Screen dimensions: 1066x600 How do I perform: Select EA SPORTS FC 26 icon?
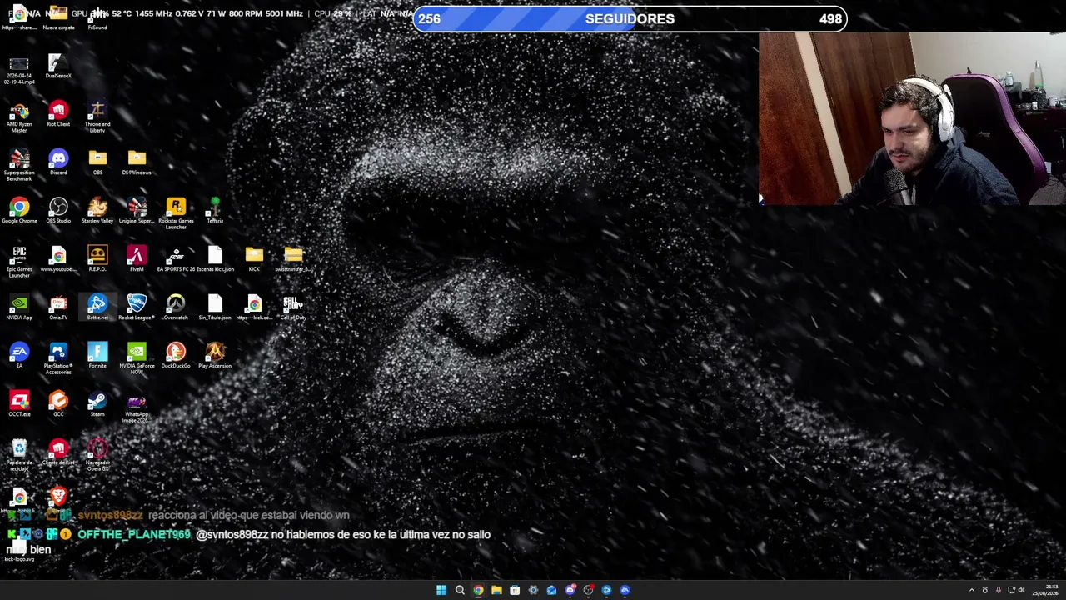[x=176, y=259]
